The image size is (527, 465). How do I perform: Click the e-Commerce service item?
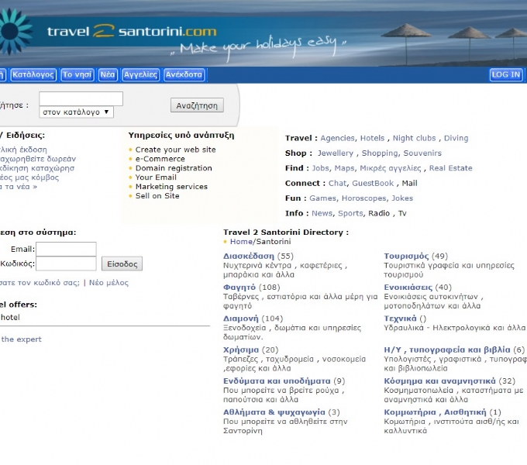pyautogui.click(x=160, y=159)
